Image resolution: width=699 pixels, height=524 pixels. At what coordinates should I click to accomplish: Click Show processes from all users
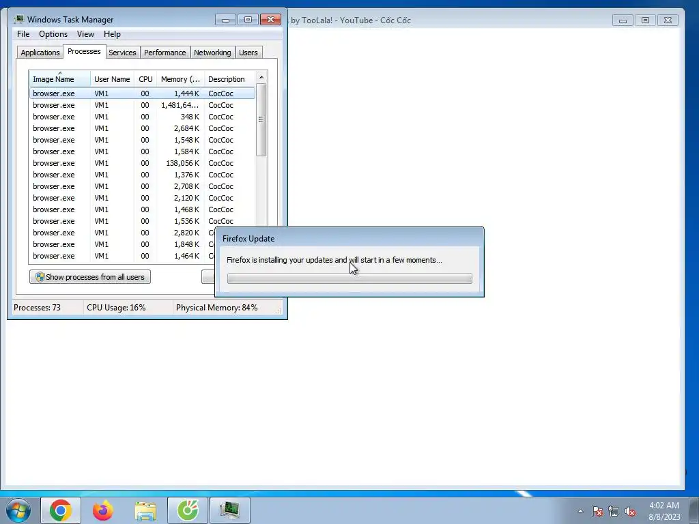(x=90, y=277)
